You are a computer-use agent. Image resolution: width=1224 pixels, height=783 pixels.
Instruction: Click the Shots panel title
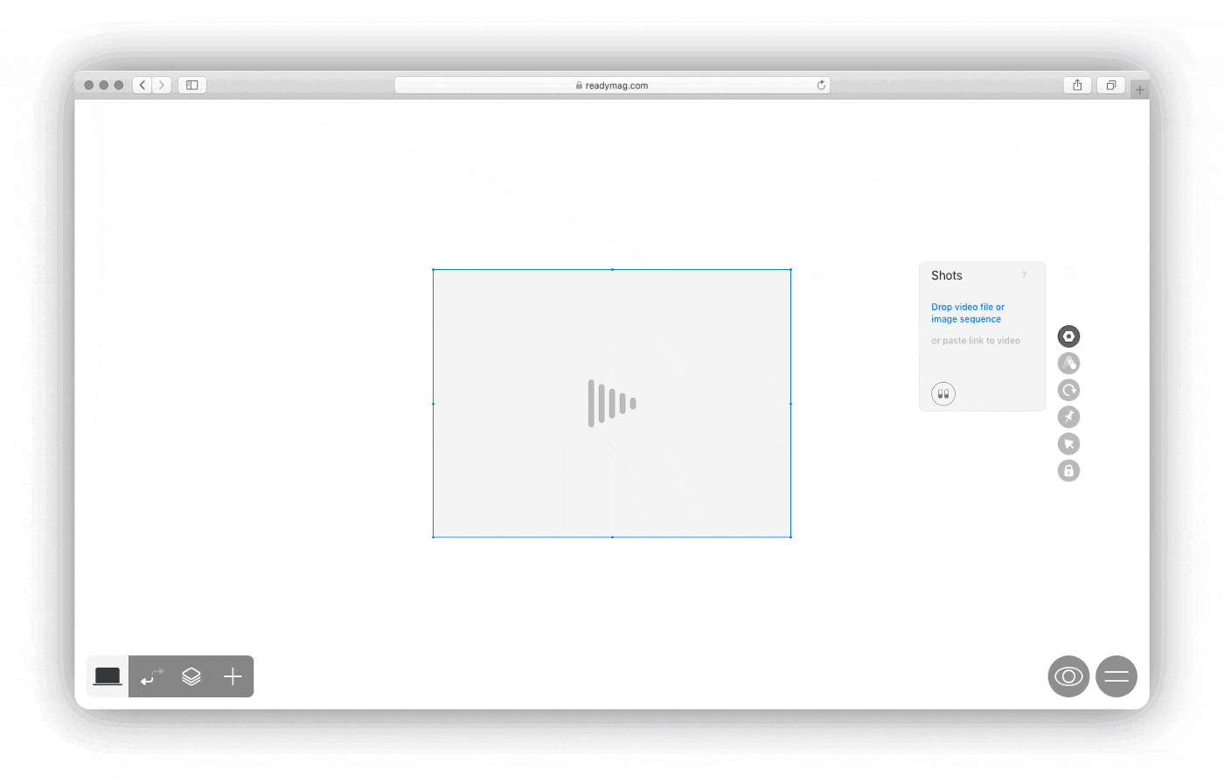point(947,275)
